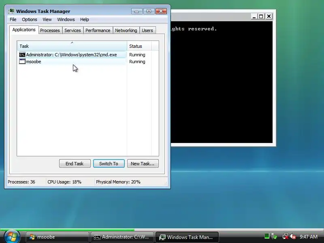Minimize the Task Manager window
The height and width of the screenshot is (243, 324).
(136, 11)
